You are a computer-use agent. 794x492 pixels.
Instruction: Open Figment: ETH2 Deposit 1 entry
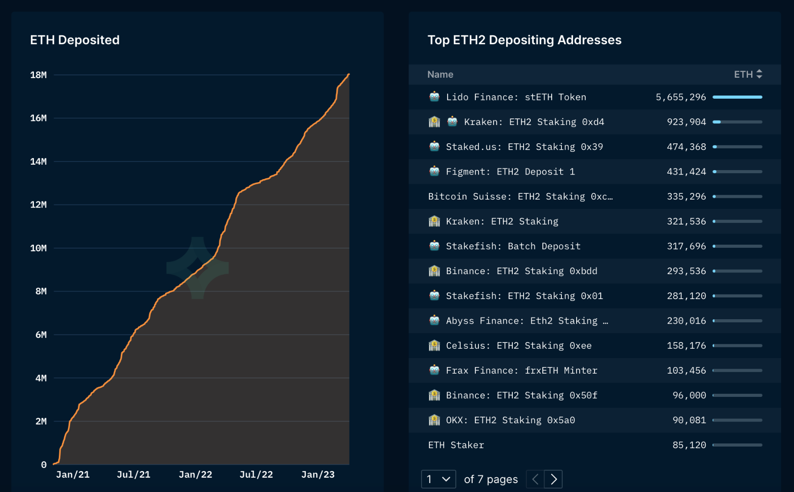coord(510,171)
